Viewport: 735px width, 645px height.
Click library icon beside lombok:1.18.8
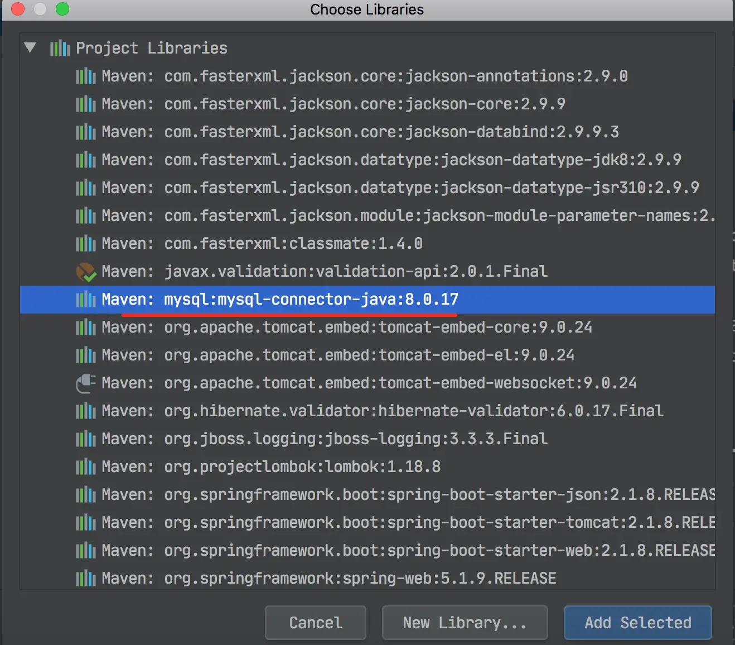pyautogui.click(x=86, y=466)
